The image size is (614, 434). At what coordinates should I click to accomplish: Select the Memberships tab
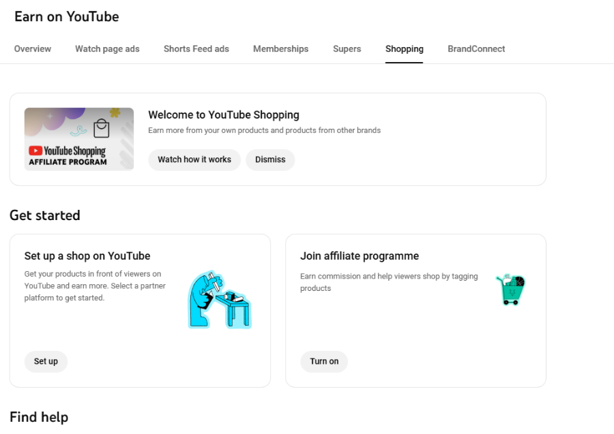tap(281, 49)
